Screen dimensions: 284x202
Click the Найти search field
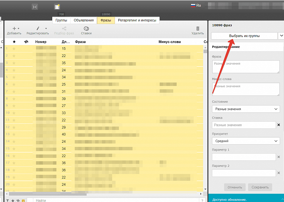(116, 200)
